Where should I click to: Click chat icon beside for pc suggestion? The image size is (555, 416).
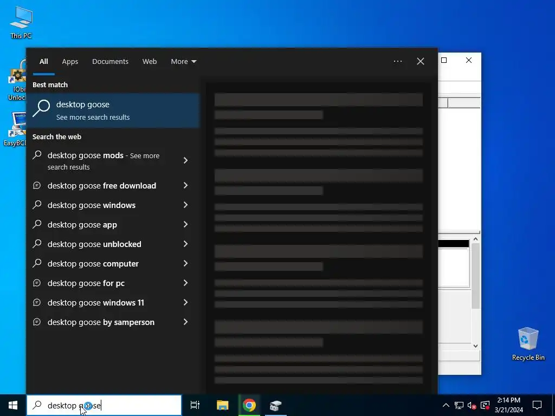[x=37, y=283]
